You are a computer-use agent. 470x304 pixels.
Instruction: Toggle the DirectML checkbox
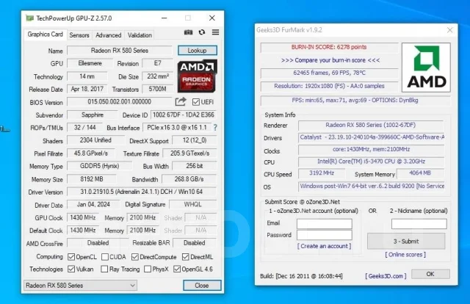186,257
